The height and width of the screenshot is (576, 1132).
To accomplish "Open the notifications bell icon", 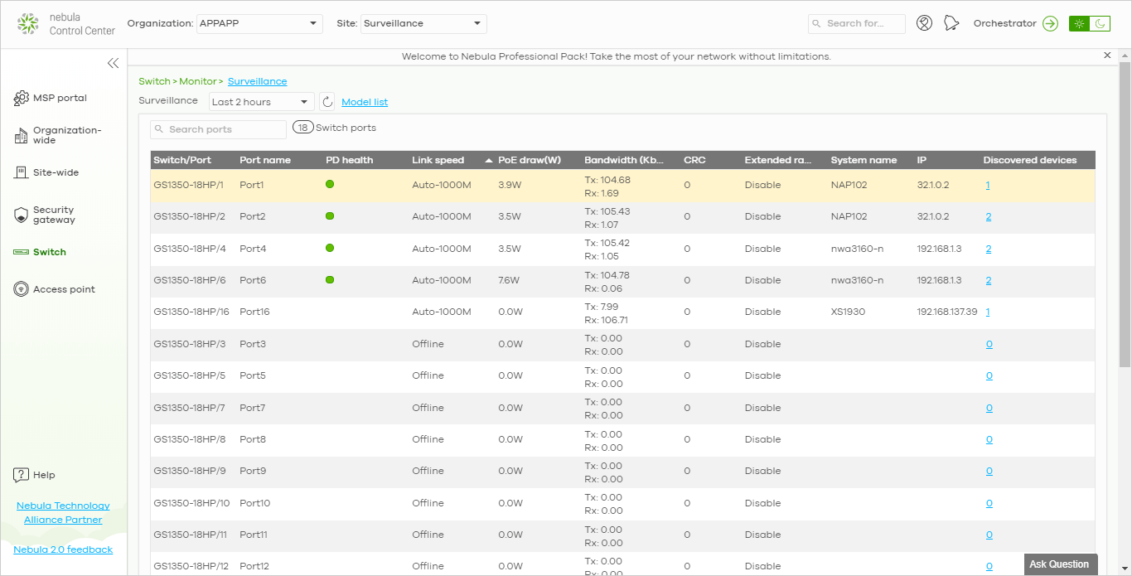I will 951,23.
